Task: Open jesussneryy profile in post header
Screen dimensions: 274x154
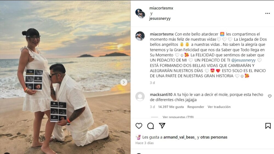Action: [x=160, y=19]
